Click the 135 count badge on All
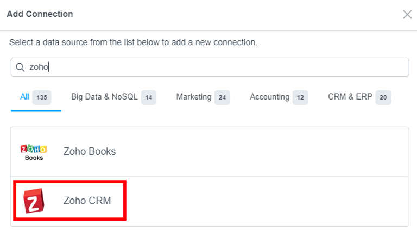This screenshot has width=417, height=230. click(x=42, y=97)
